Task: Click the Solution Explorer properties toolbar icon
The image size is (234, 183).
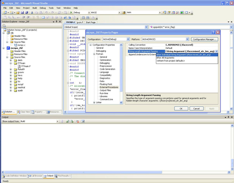Action: (x=4, y=26)
